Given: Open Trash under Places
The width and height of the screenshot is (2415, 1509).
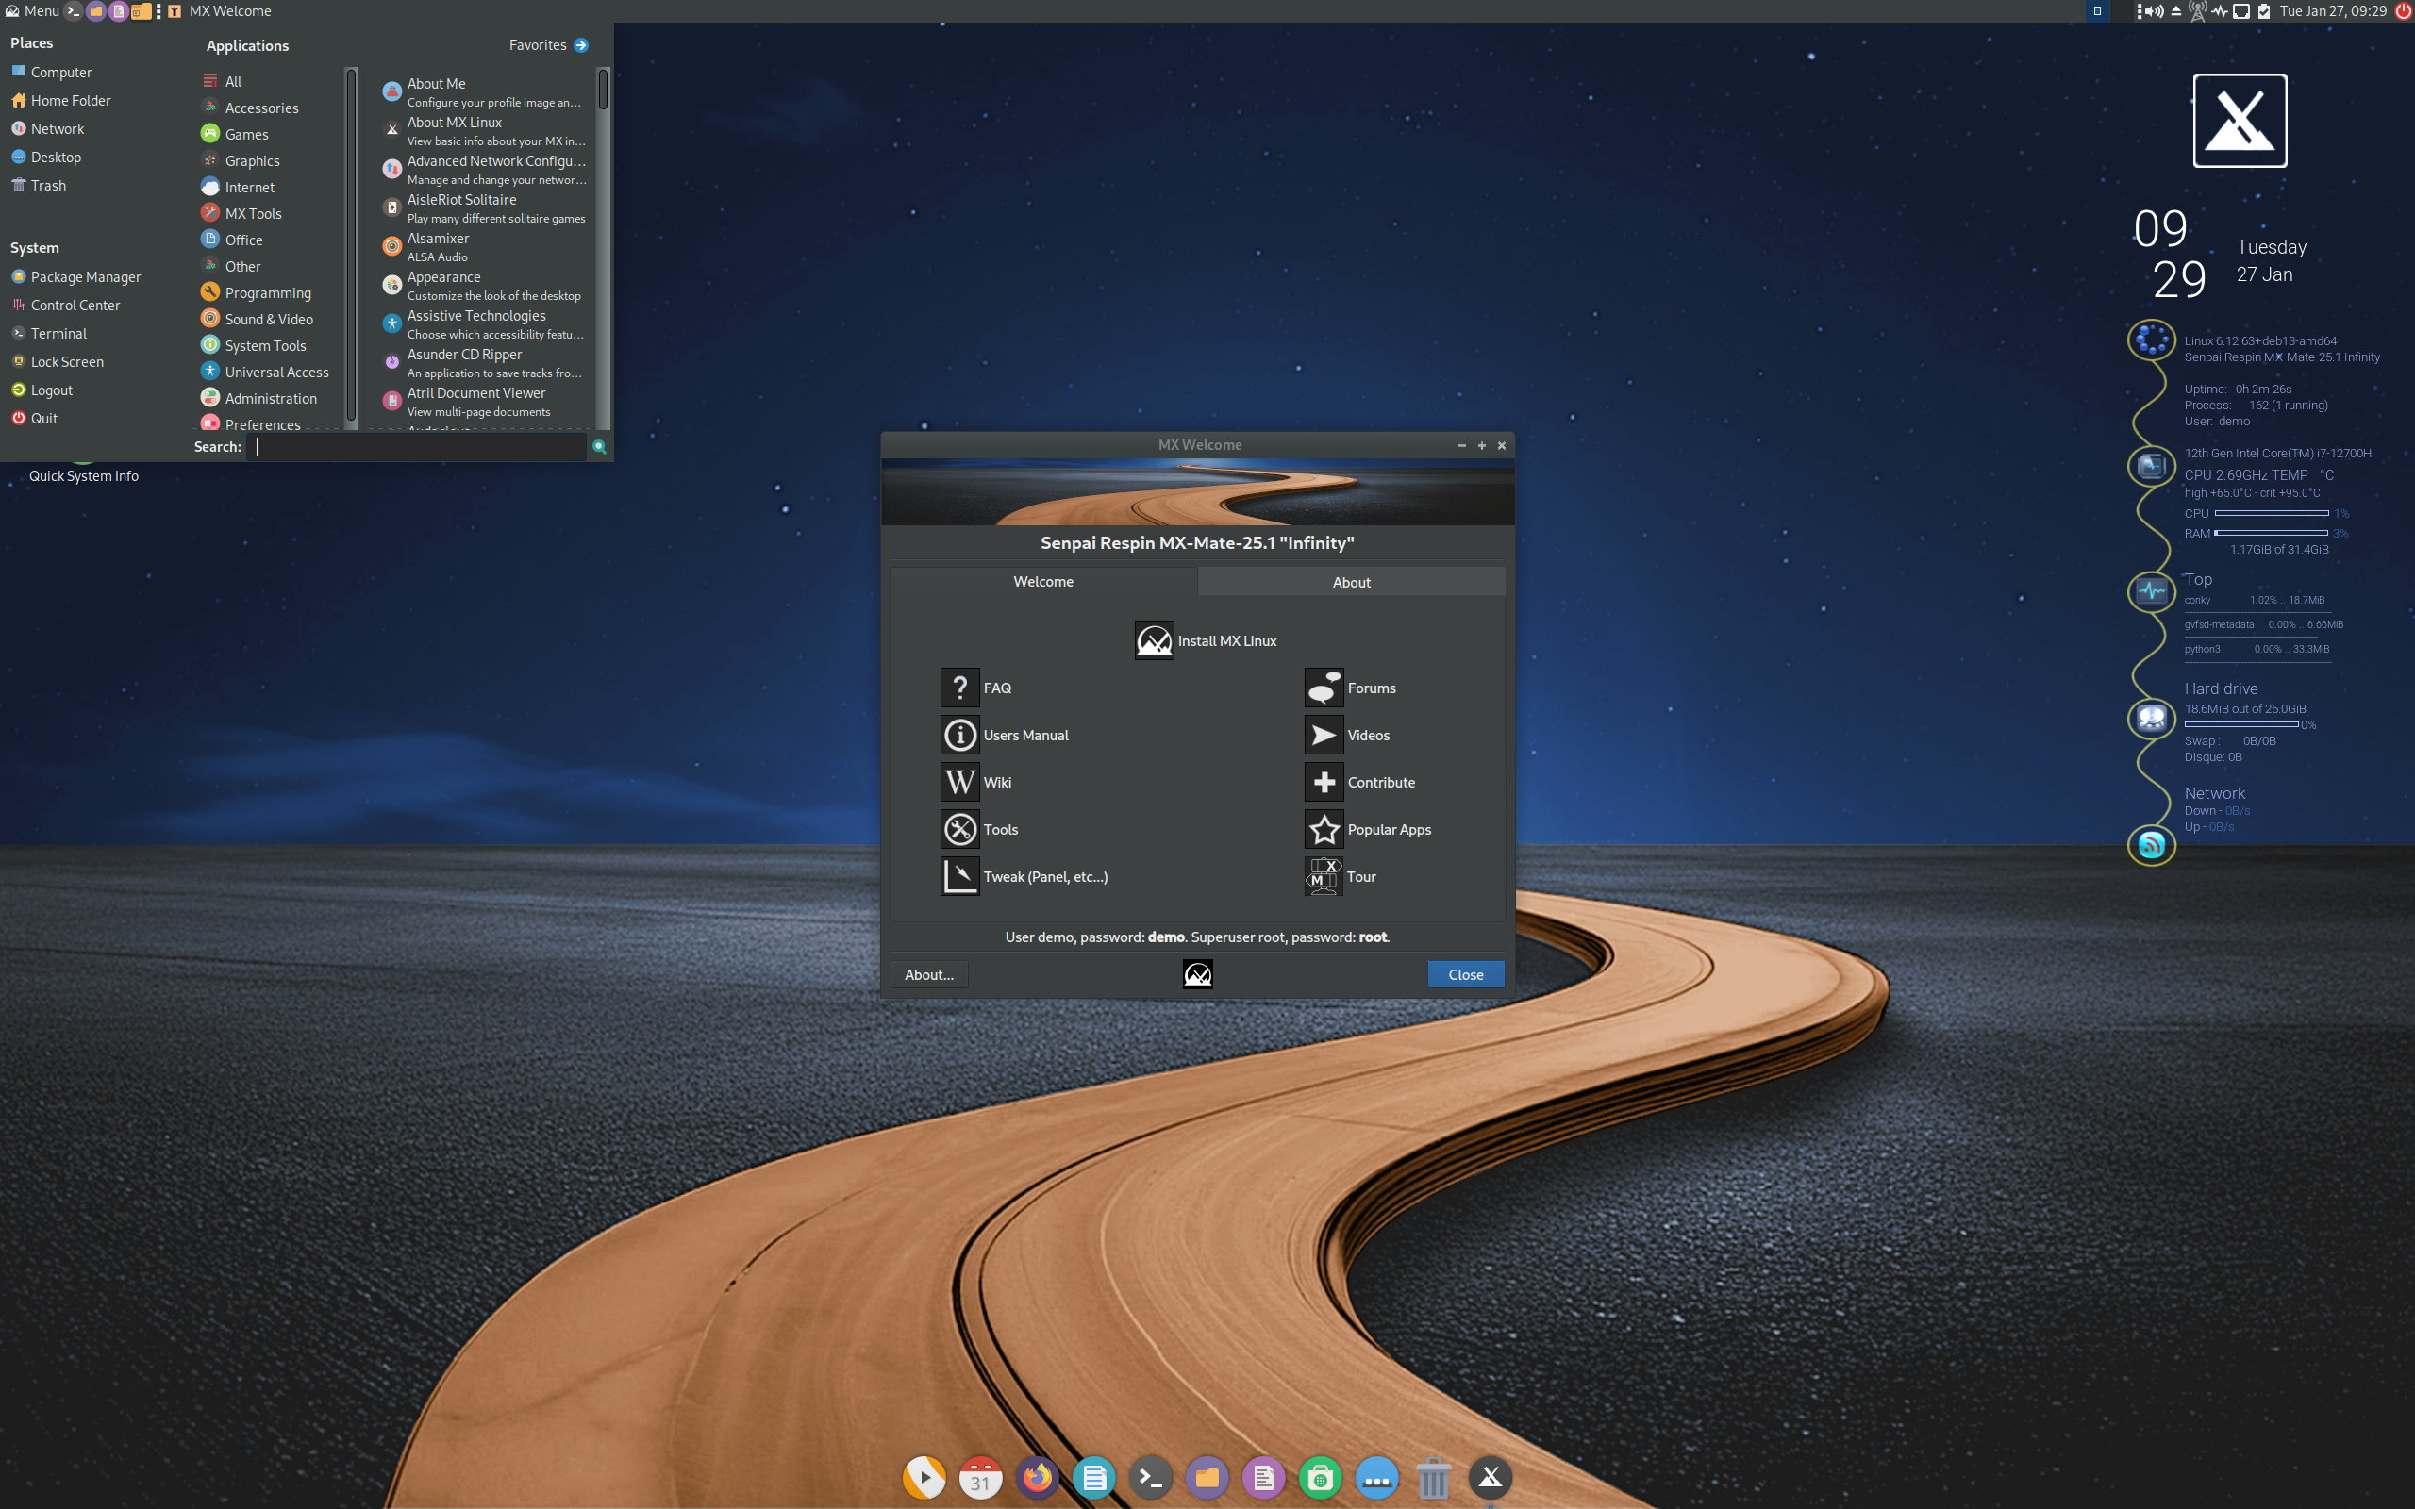Looking at the screenshot, I should click(39, 186).
